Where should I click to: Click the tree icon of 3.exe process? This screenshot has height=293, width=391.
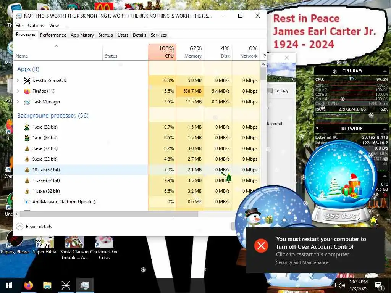[x=27, y=148]
